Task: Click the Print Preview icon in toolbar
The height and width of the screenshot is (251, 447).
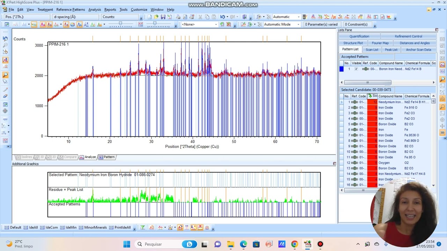Action: click(x=185, y=17)
